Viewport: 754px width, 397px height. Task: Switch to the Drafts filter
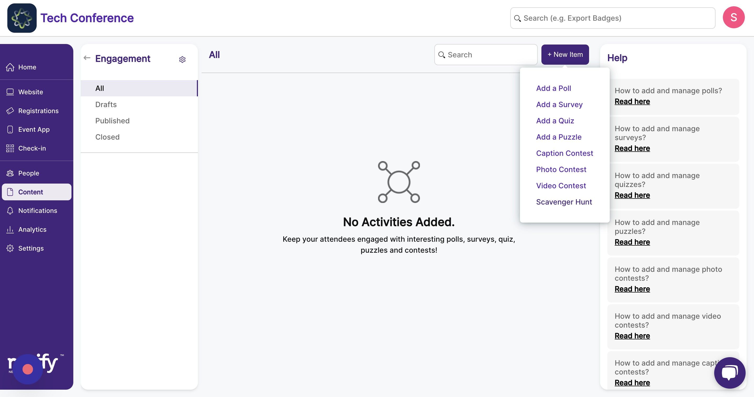[106, 104]
